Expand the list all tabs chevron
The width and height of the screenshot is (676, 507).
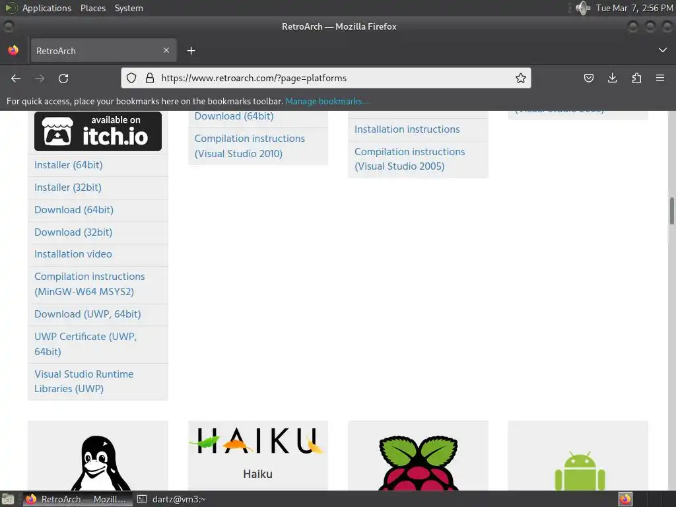click(663, 50)
